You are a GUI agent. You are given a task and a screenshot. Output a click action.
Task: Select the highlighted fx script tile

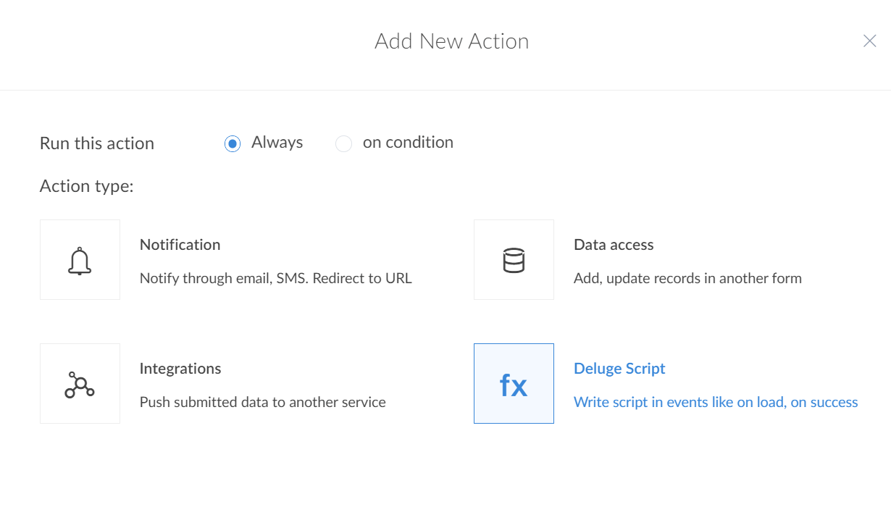click(514, 383)
